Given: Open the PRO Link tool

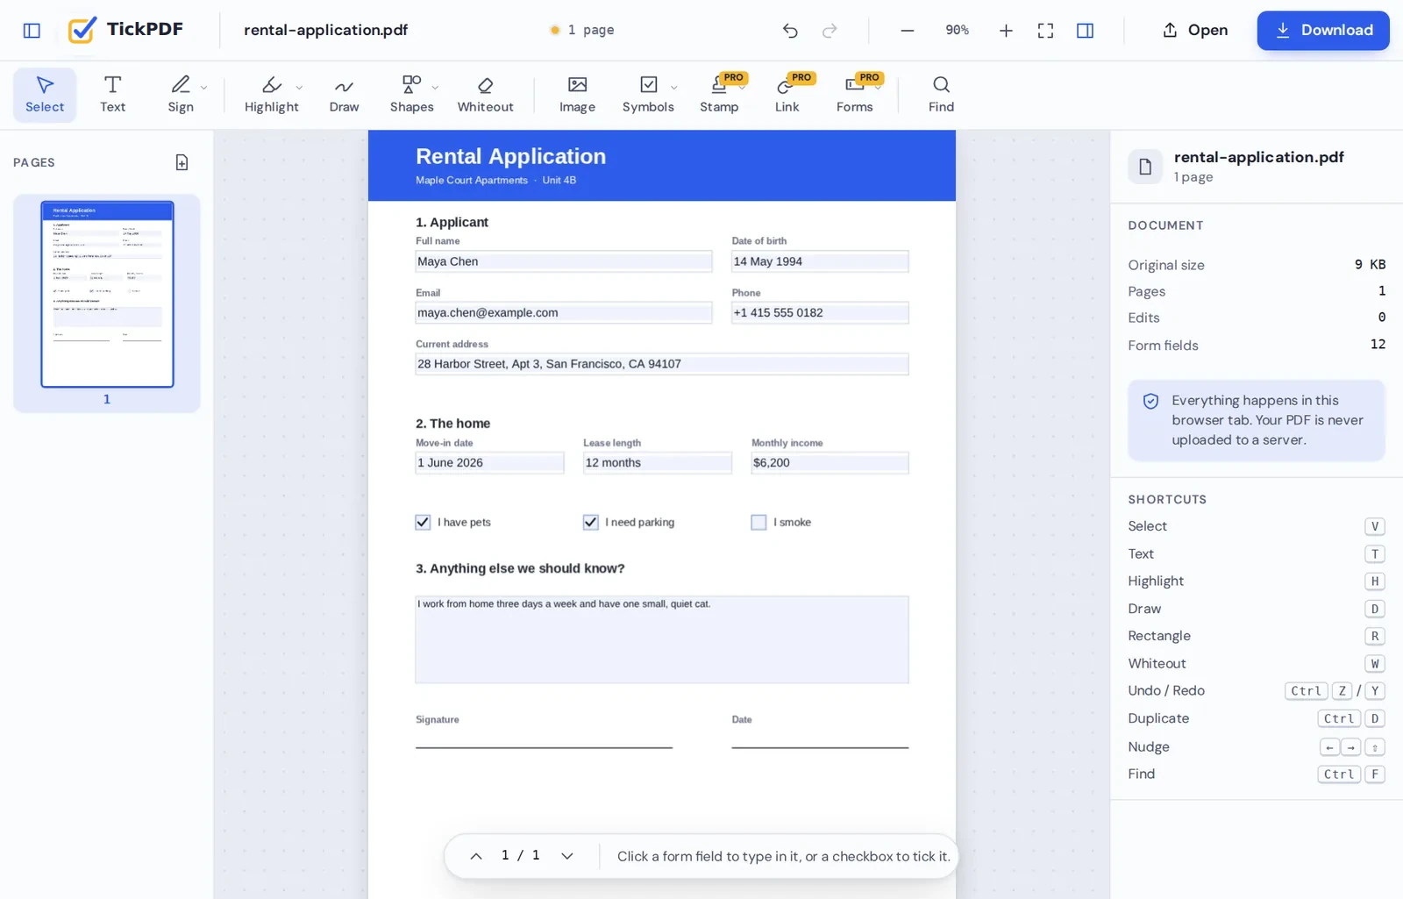Looking at the screenshot, I should tap(787, 95).
